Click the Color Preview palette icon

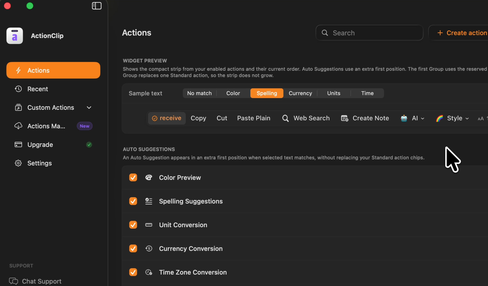(149, 177)
